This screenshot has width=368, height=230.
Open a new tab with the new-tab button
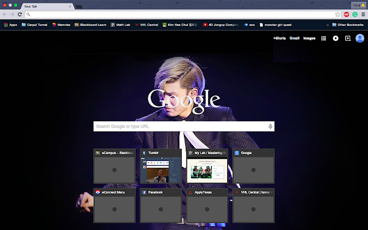point(79,6)
